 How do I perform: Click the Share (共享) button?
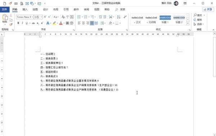(x=208, y=9)
